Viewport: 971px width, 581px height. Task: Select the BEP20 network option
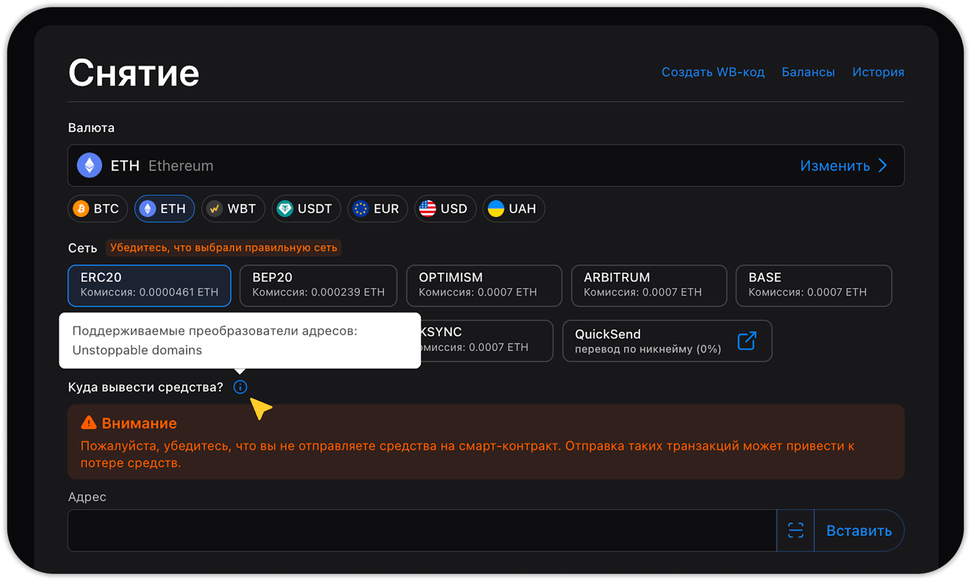click(318, 285)
